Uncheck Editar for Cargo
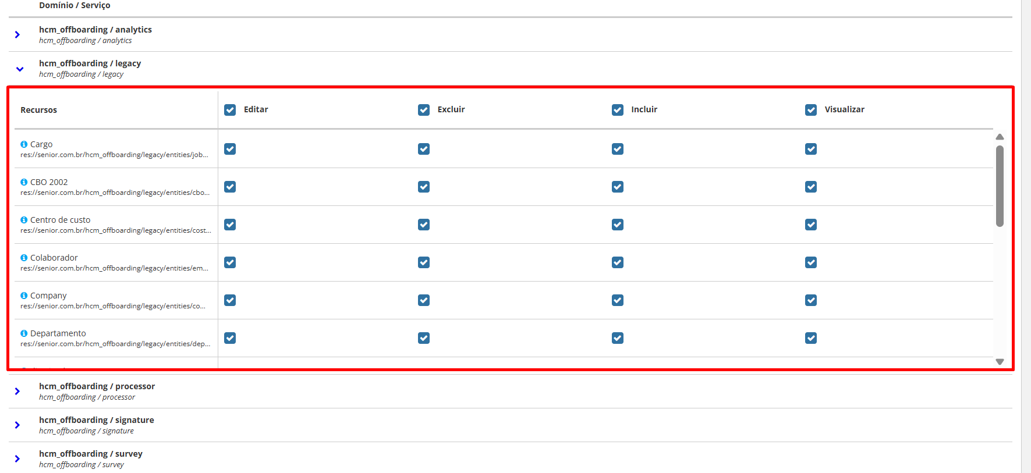Viewport: 1031px width, 473px height. [230, 149]
